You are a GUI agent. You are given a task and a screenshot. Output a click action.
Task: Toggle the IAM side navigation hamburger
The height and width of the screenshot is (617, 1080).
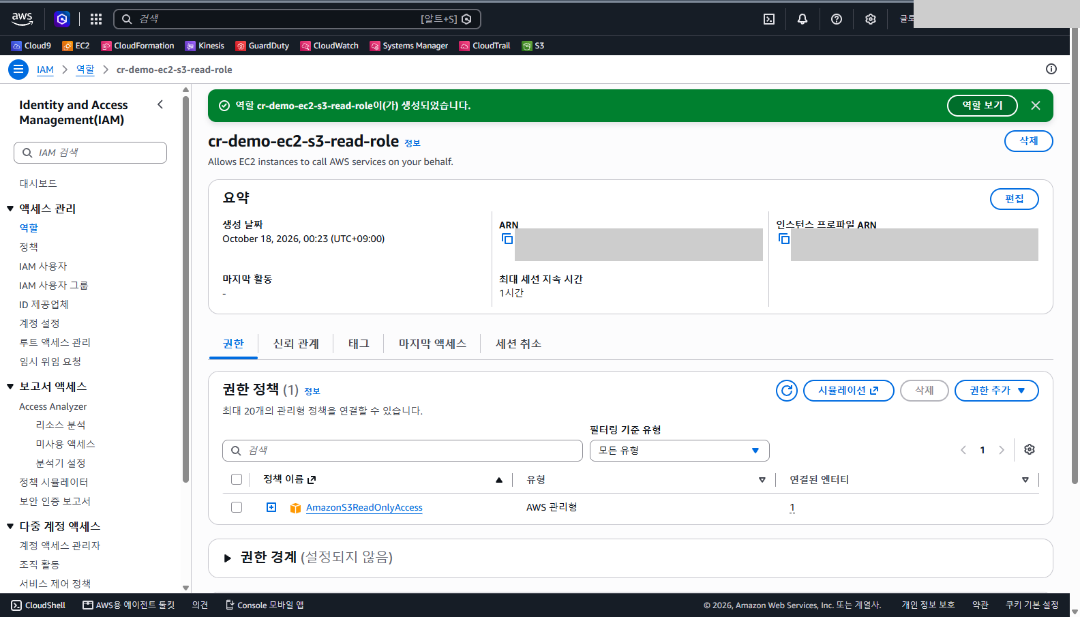18,70
